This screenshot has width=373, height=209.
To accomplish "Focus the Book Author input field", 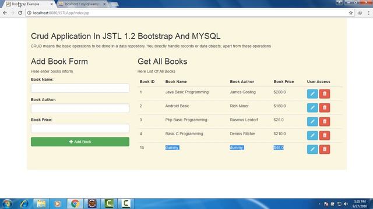I will point(80,109).
